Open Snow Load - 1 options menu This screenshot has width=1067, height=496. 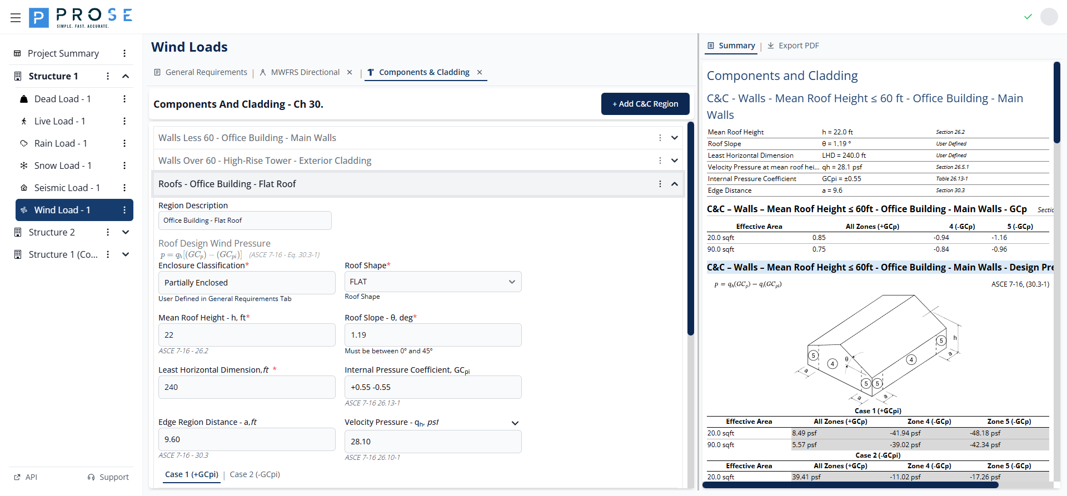click(124, 166)
